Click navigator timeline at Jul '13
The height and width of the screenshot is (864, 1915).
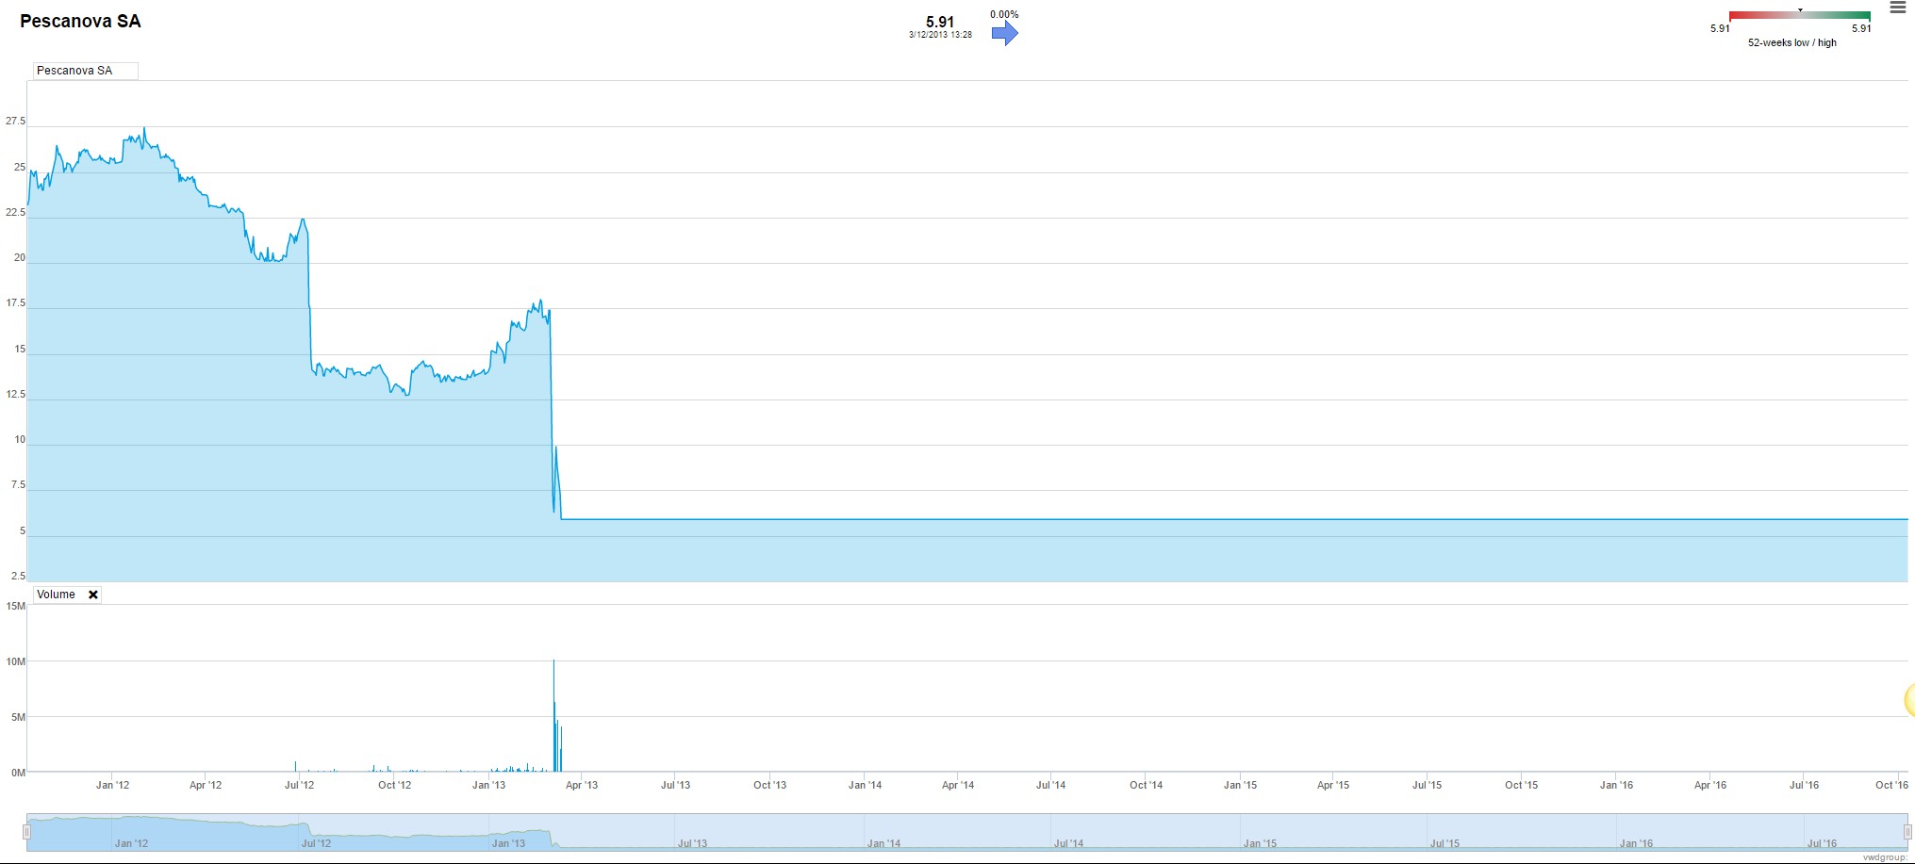coord(692,843)
